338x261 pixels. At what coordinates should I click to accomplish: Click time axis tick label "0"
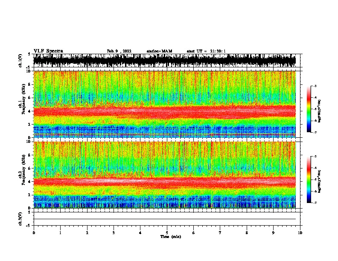pyautogui.click(x=34, y=233)
